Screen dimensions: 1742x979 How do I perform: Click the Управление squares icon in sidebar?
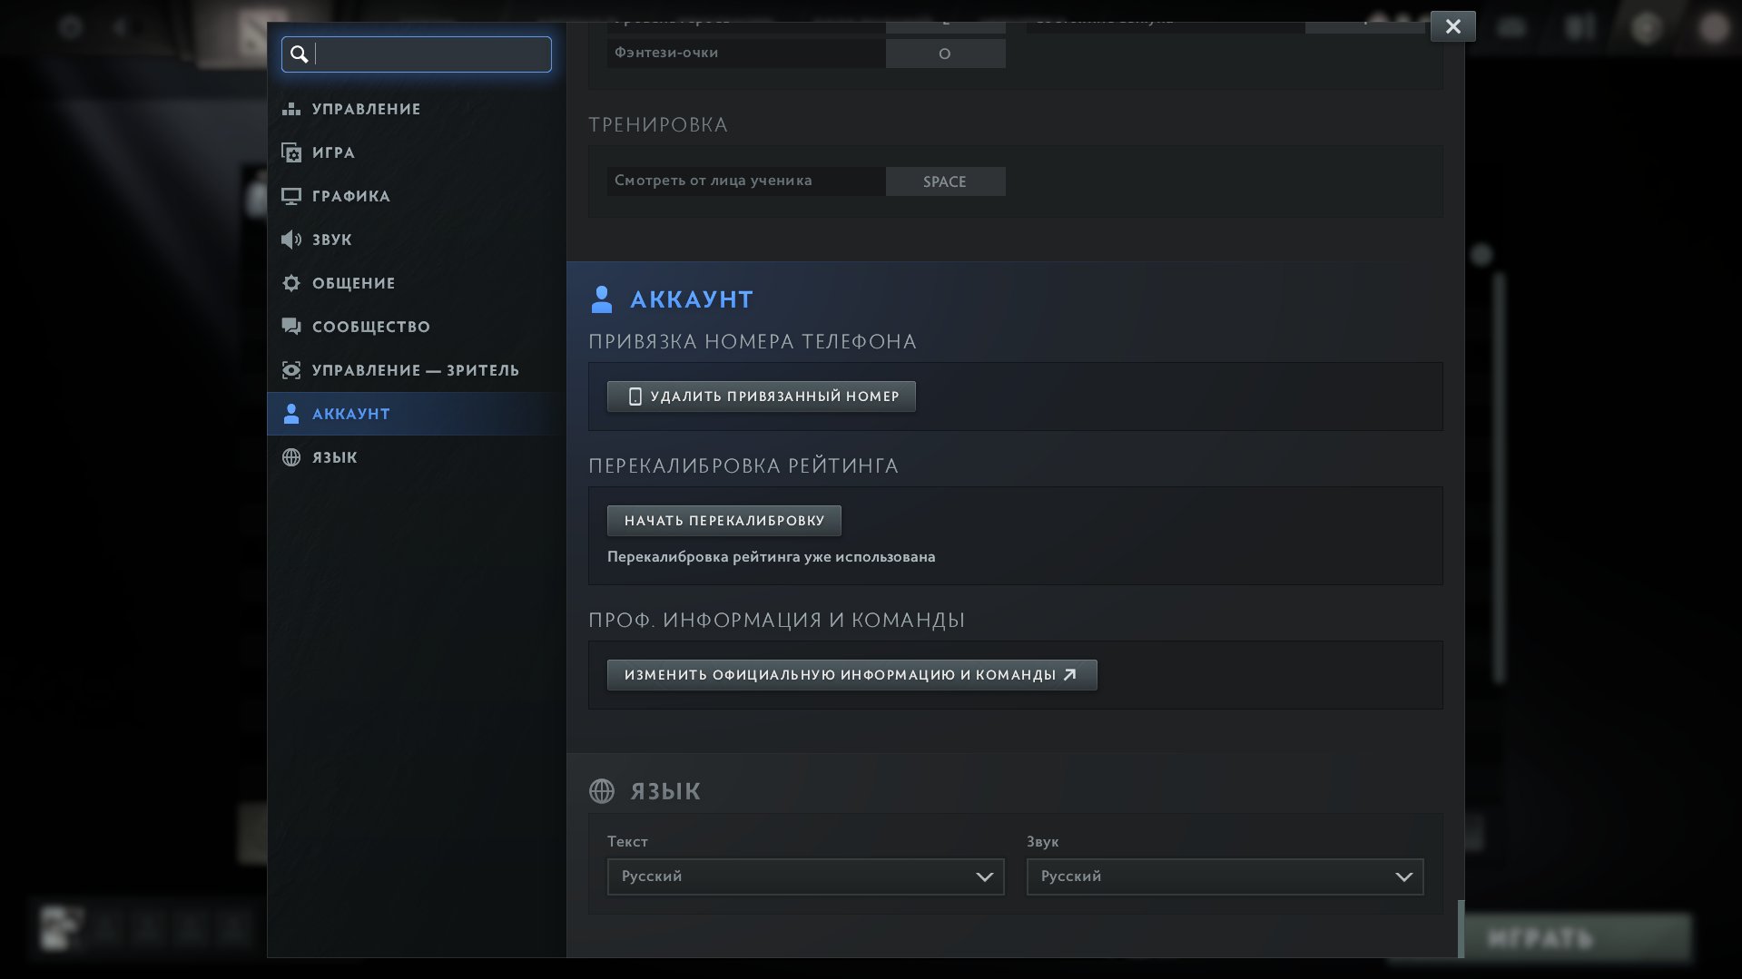tap(290, 109)
